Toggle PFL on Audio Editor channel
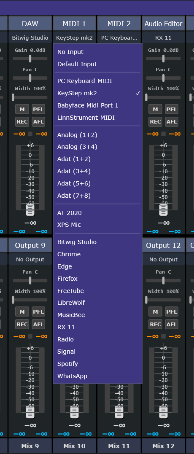 [171, 109]
